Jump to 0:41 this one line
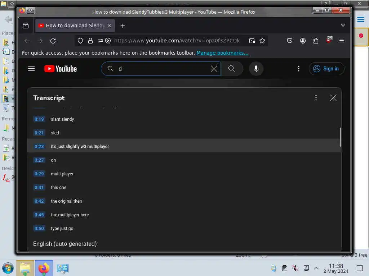Viewport: 369px width, 276px height. coord(184,188)
